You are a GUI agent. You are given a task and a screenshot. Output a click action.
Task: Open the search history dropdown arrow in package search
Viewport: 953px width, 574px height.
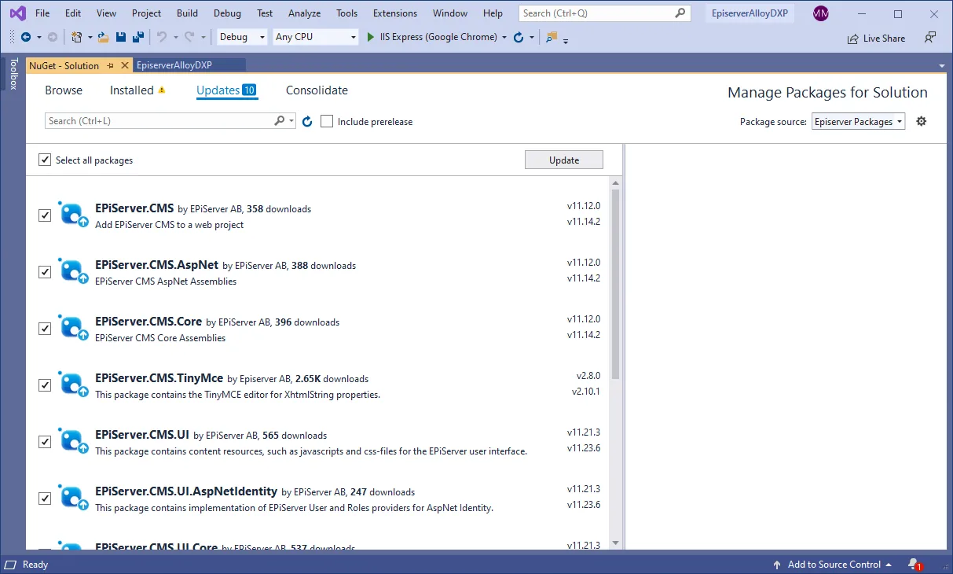291,121
